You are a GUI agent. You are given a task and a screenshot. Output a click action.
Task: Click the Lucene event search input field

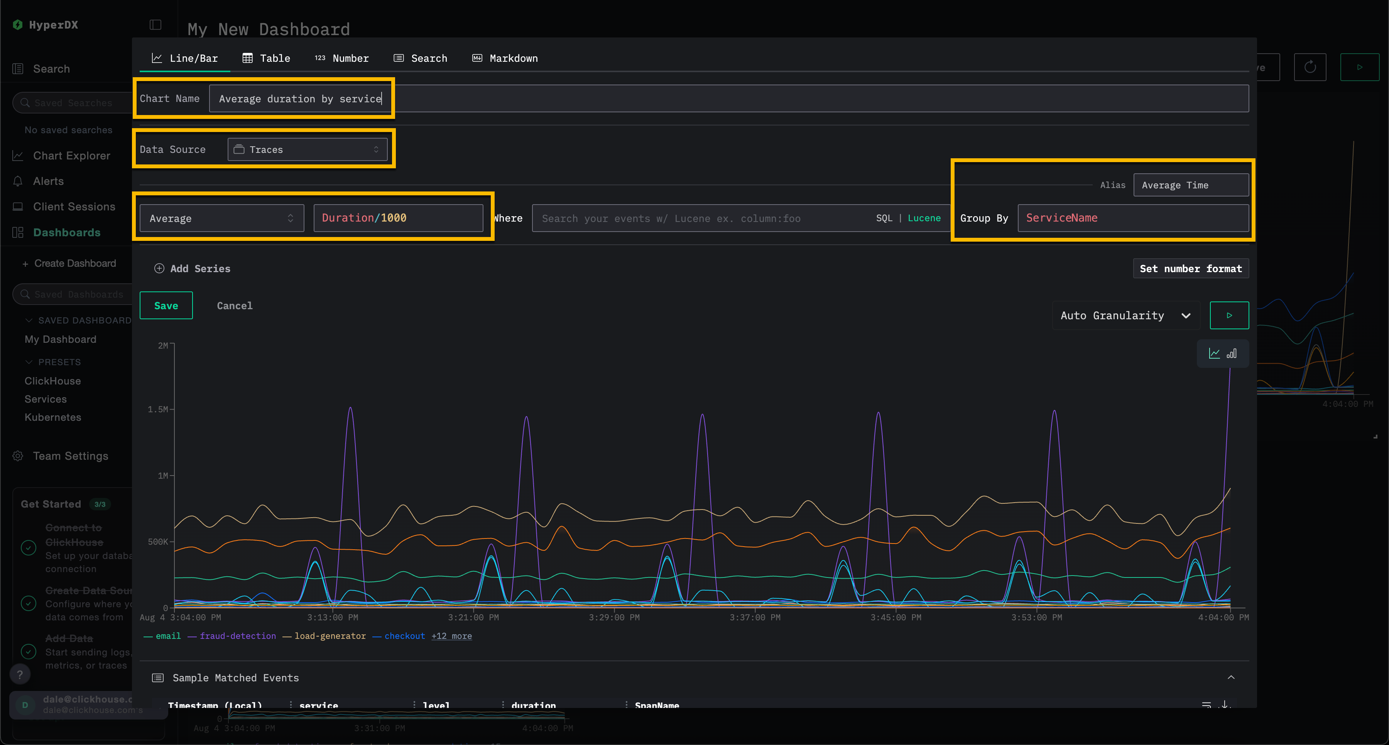point(674,218)
